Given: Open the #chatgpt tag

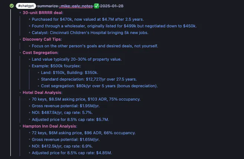Looking at the screenshot, I should click(x=26, y=6).
